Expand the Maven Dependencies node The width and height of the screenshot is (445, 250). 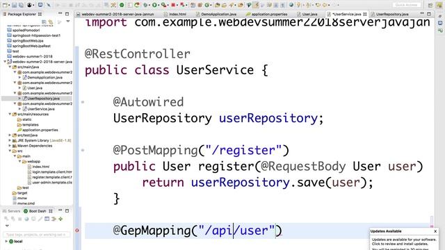coord(10,146)
